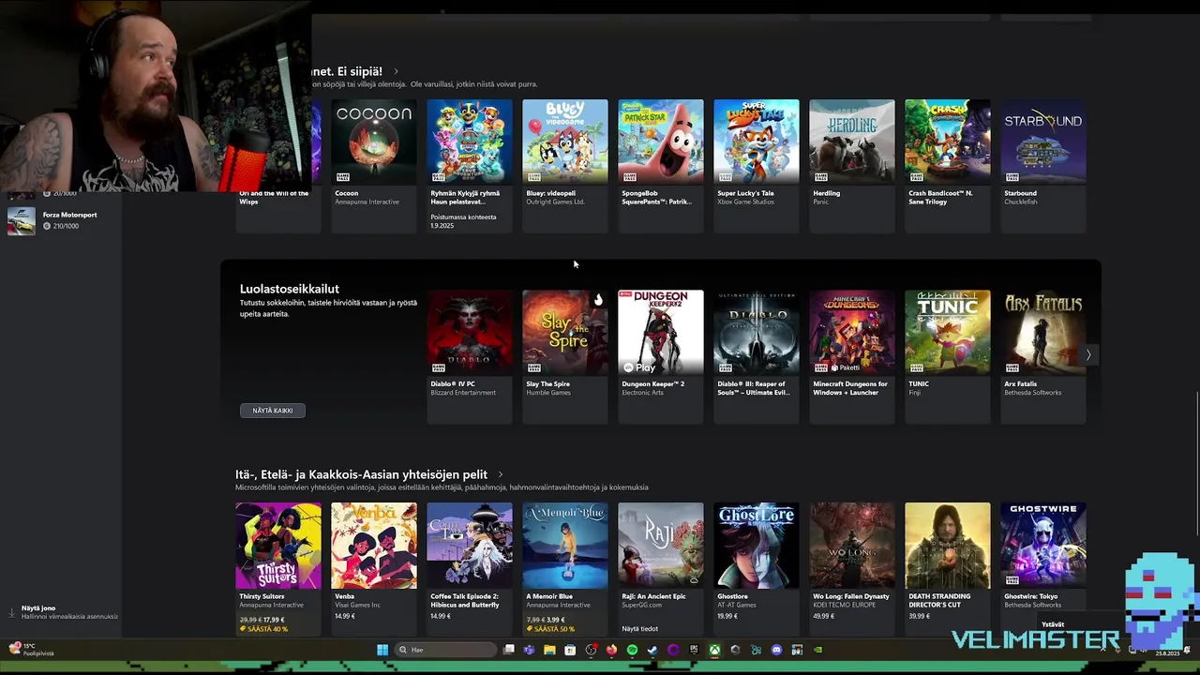Open Diablo IV PC game card
1200x675 pixels.
[x=469, y=356]
